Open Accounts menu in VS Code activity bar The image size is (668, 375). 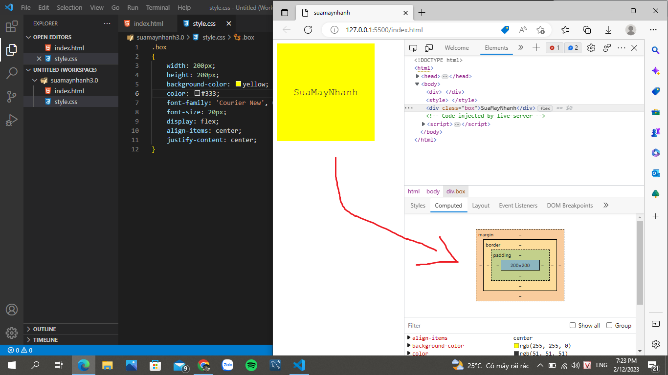point(12,310)
